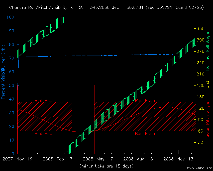Click the 100 tick on the visibility axis

tap(11, 17)
